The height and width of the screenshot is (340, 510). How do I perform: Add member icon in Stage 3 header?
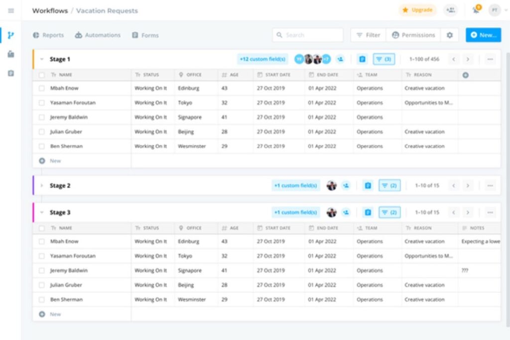[x=346, y=212]
